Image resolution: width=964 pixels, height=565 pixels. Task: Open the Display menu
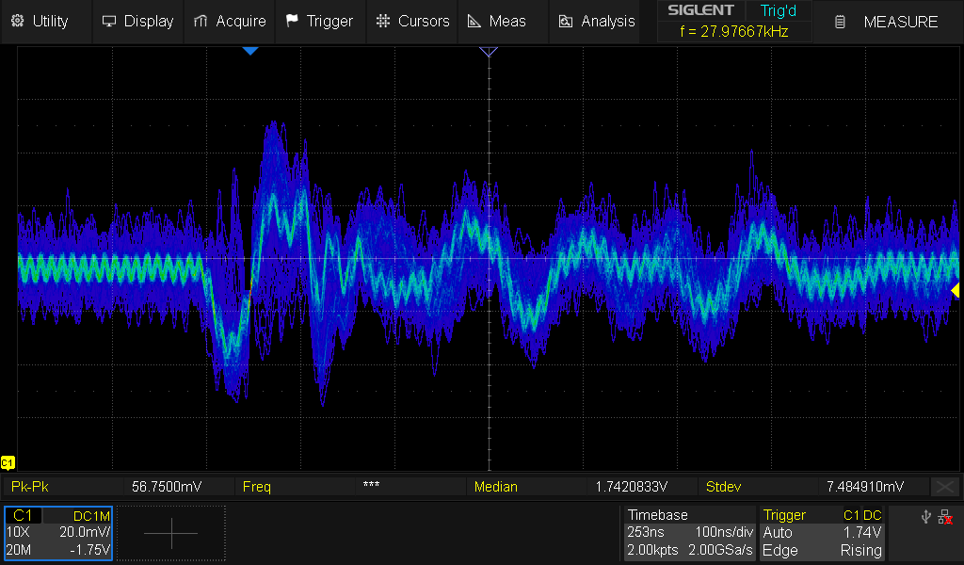click(x=137, y=21)
